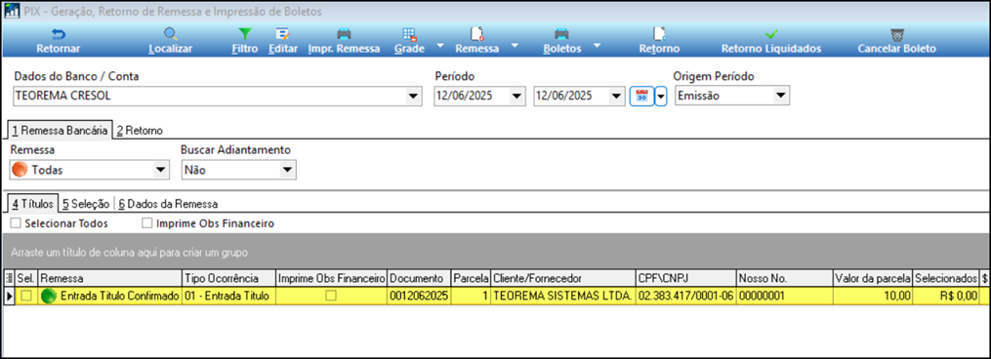Click the document number 0012062025 cell
Image resolution: width=991 pixels, height=359 pixels.
pos(419,296)
